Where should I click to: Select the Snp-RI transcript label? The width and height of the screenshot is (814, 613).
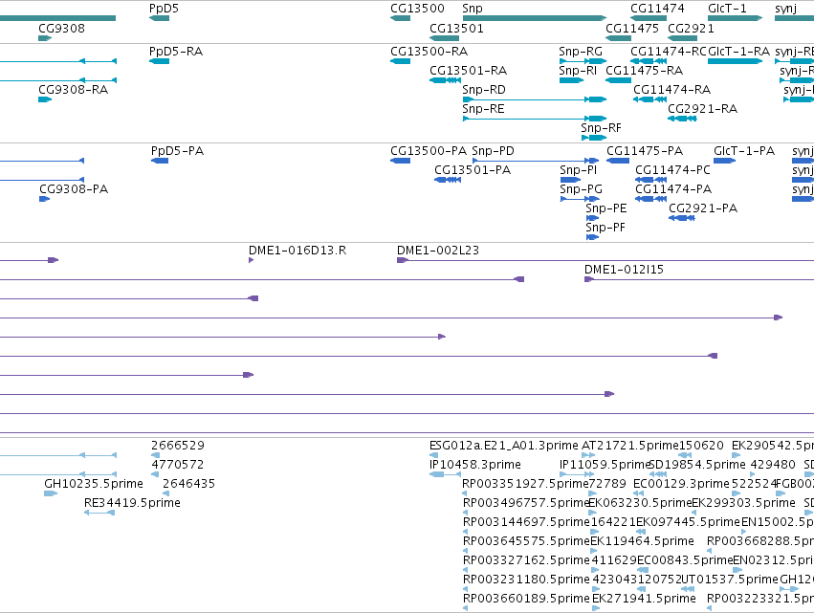(578, 70)
